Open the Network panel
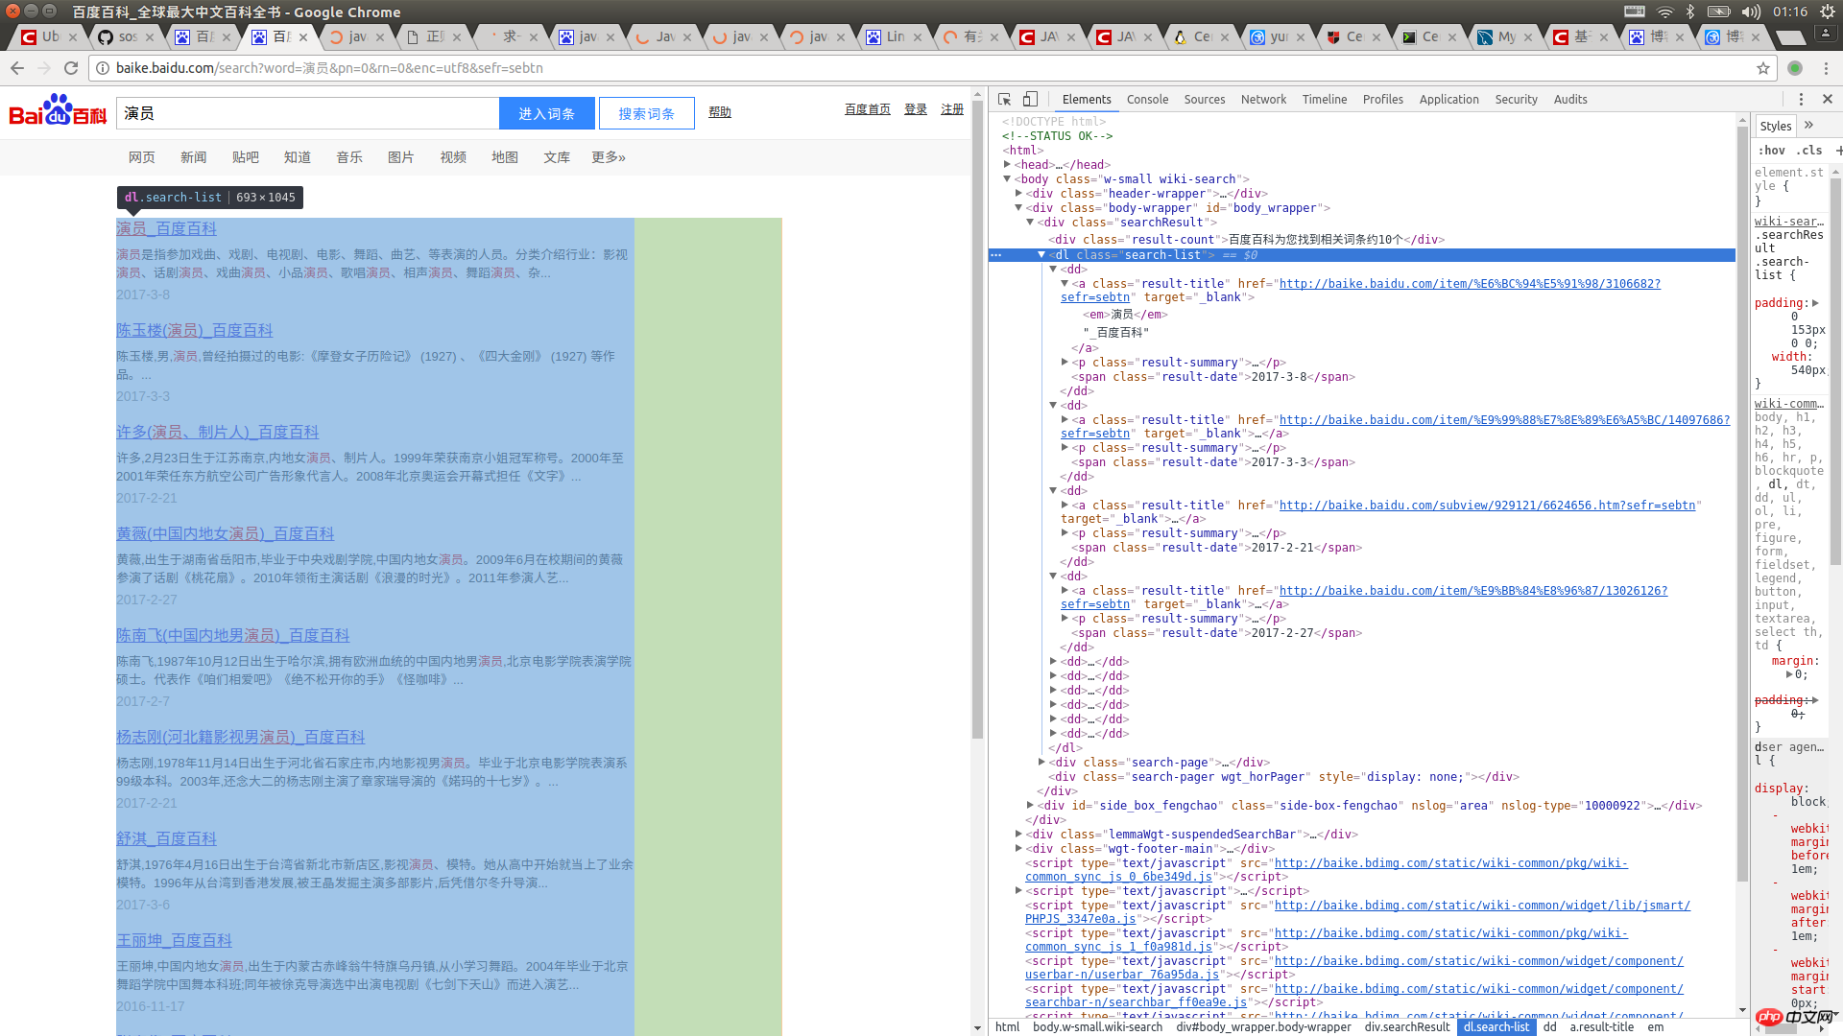Viewport: 1843px width, 1036px height. tap(1260, 99)
